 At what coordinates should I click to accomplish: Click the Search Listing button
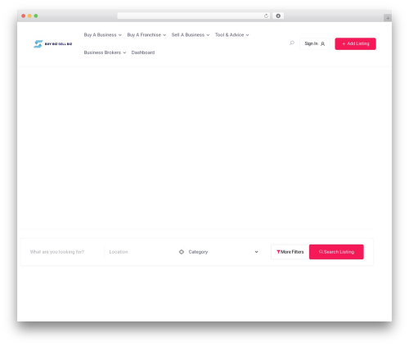click(x=336, y=252)
